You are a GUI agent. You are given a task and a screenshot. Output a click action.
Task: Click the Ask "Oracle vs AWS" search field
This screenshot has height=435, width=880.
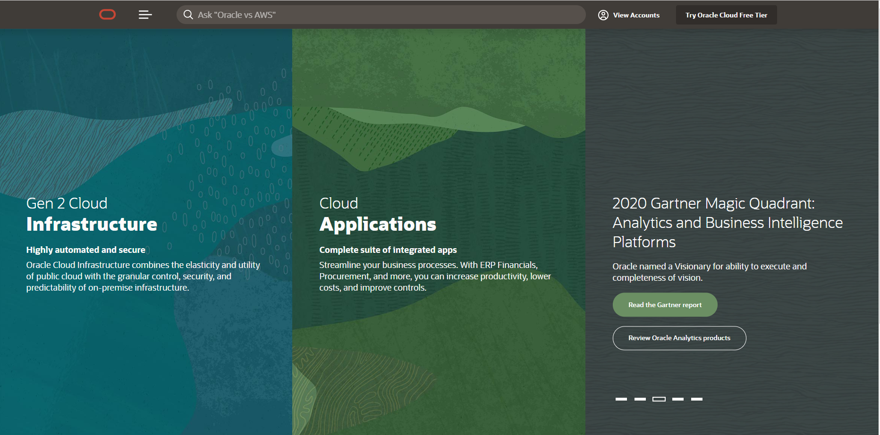pos(381,15)
